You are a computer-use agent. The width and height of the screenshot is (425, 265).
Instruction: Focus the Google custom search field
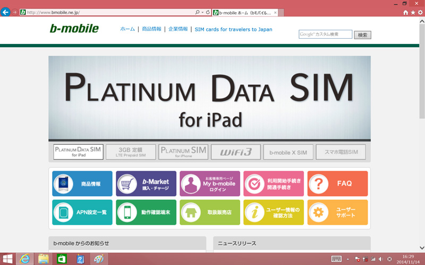coord(325,34)
